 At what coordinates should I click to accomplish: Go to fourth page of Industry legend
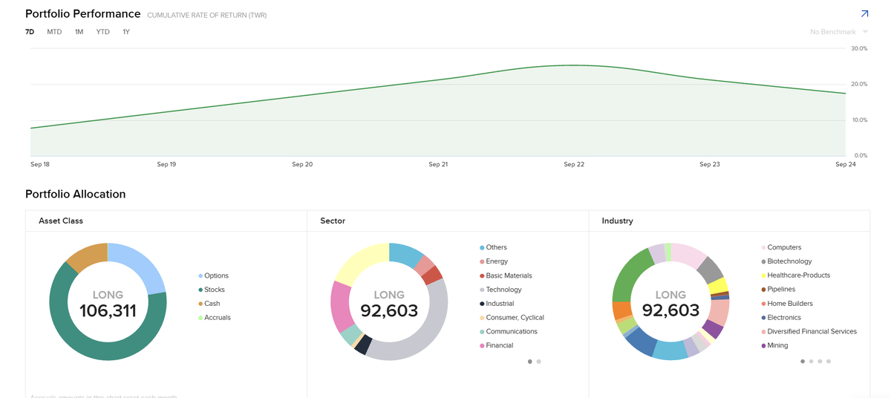(x=829, y=362)
